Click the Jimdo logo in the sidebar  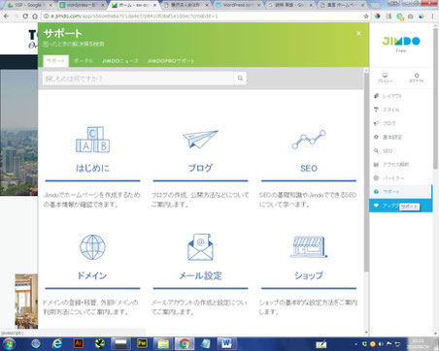401,42
